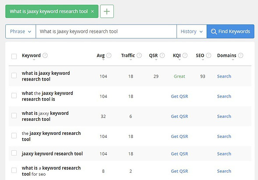Focus the keyword search input field

pos(106,32)
